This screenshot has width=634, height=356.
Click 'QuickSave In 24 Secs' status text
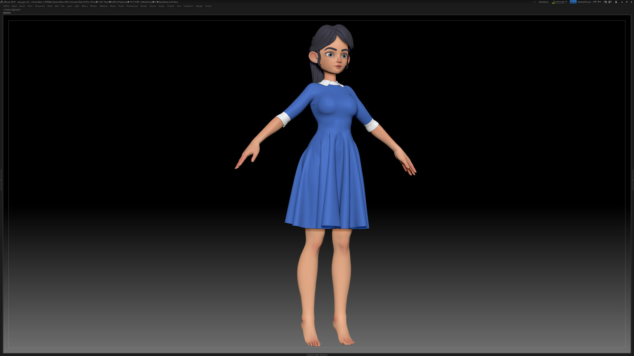click(168, 2)
